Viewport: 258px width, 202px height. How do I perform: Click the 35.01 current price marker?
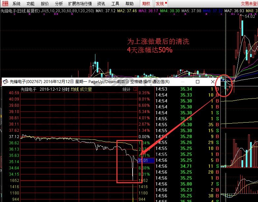146,160
